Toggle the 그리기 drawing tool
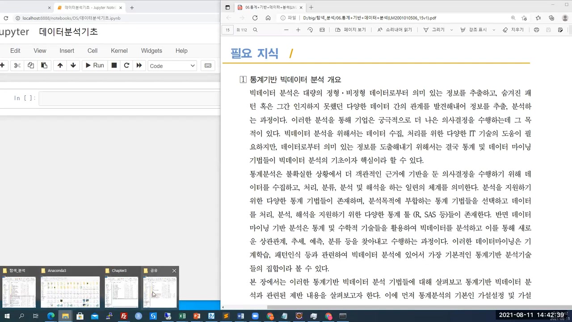Image resolution: width=572 pixels, height=322 pixels. point(435,30)
